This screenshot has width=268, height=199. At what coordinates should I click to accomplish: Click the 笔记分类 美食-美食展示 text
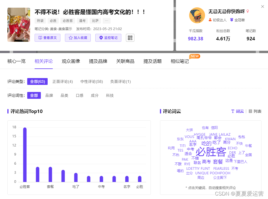coord(53,29)
